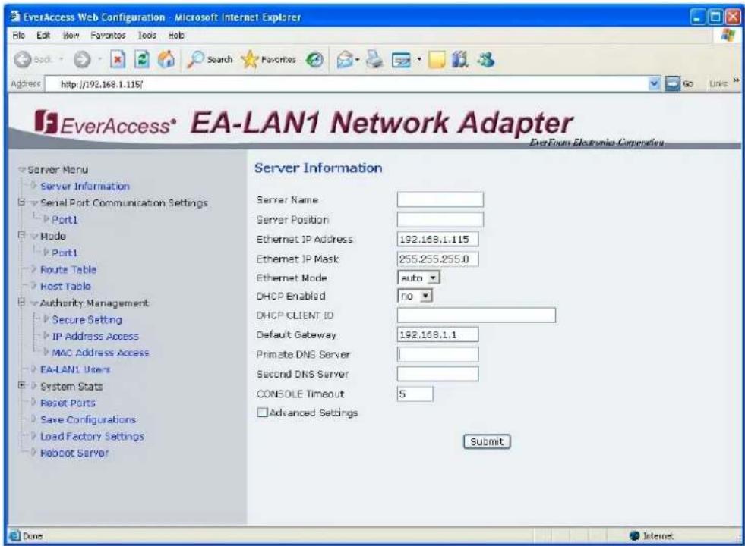Click the Save Configurations link
The image size is (745, 546).
click(x=88, y=419)
